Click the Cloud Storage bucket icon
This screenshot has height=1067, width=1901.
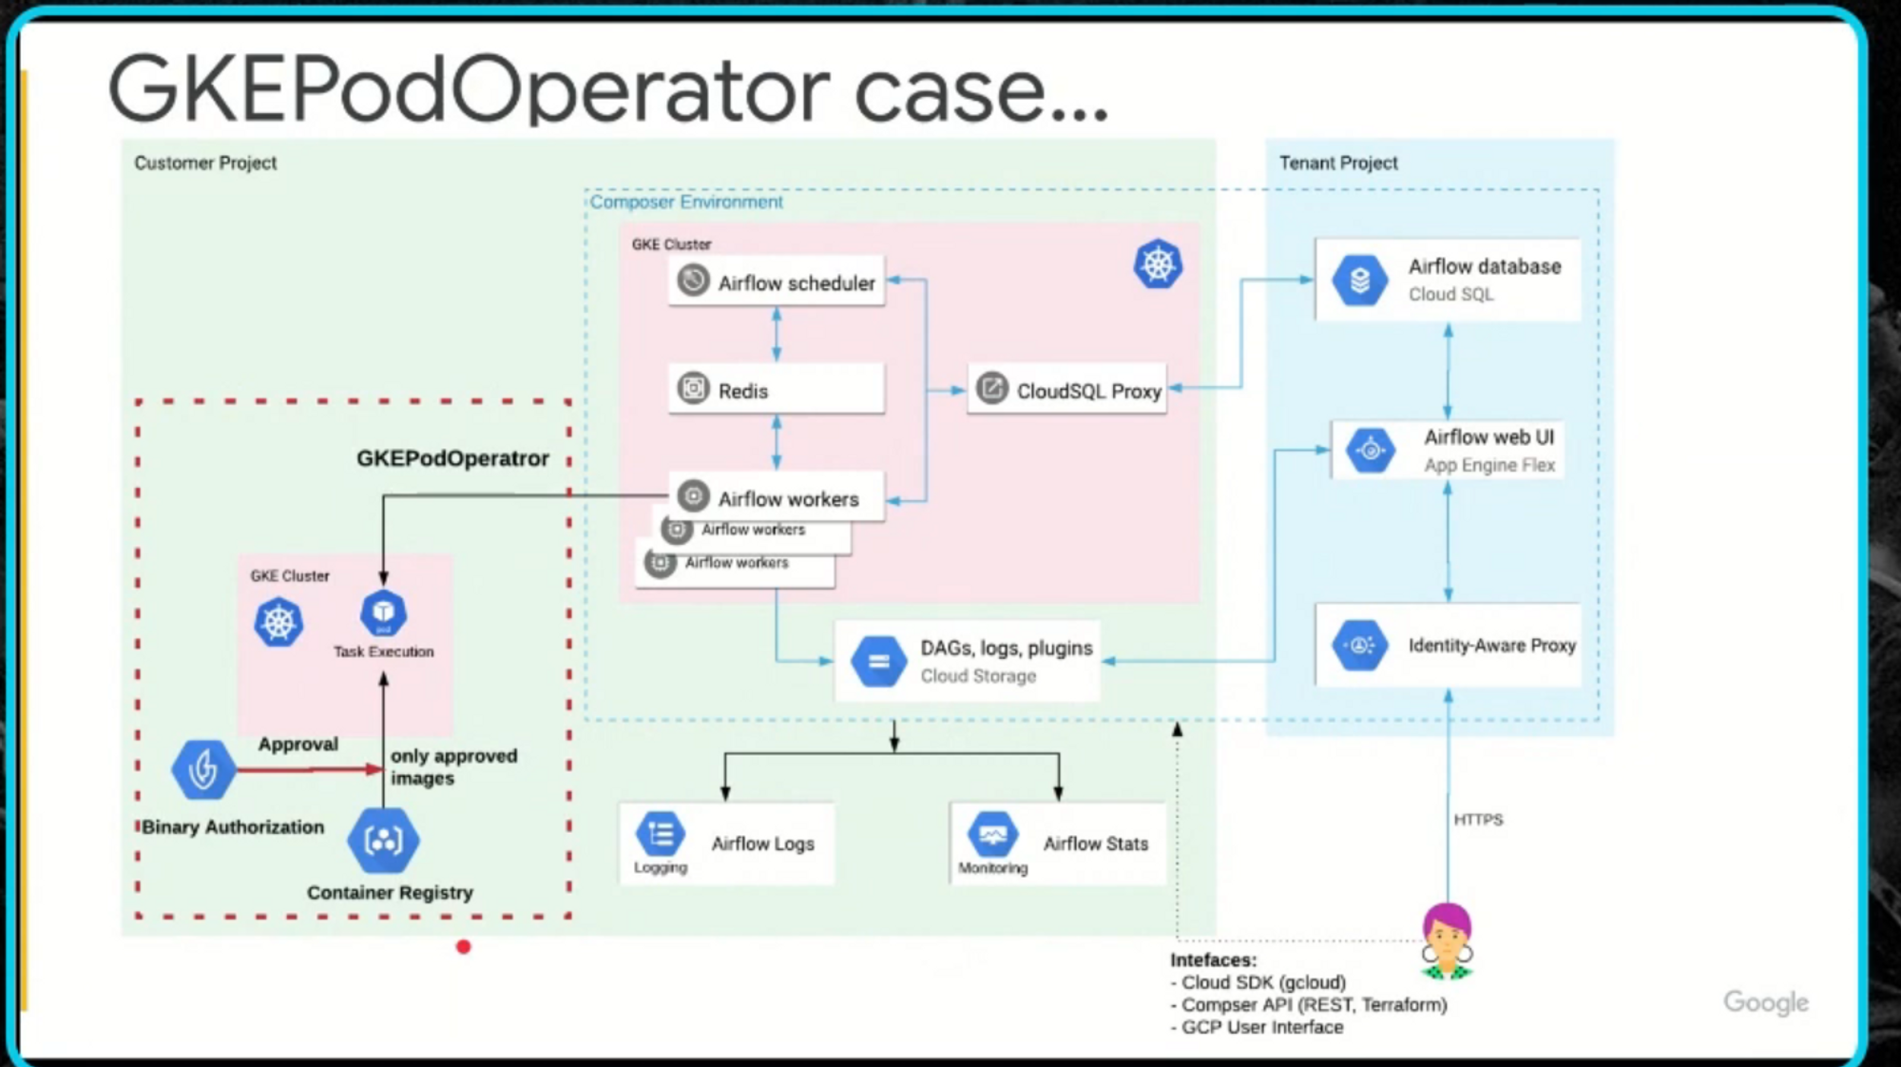[x=878, y=661]
